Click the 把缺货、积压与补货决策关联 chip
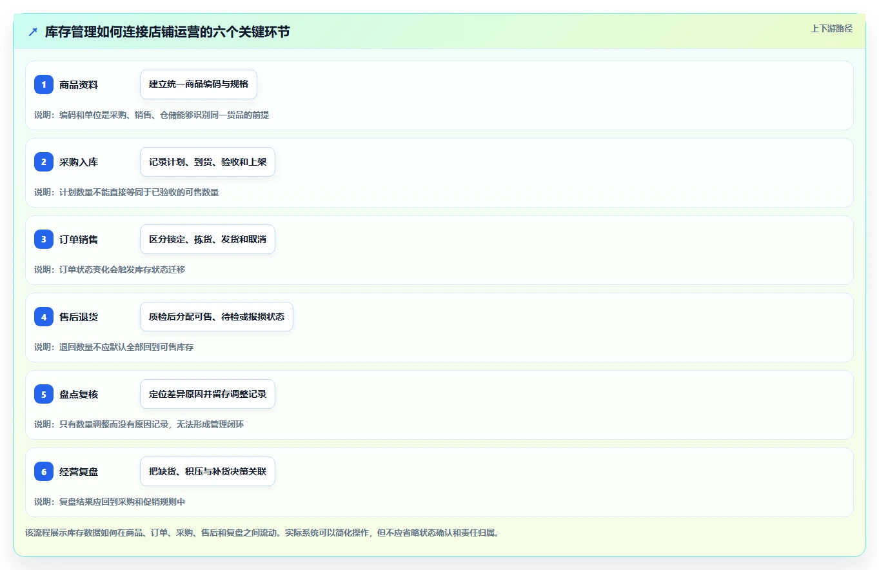This screenshot has height=570, width=879. (208, 471)
